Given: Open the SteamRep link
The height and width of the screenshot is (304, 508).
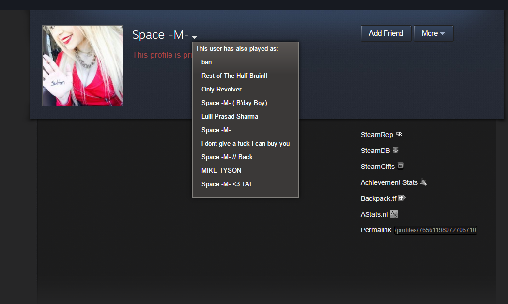Looking at the screenshot, I should click(377, 135).
